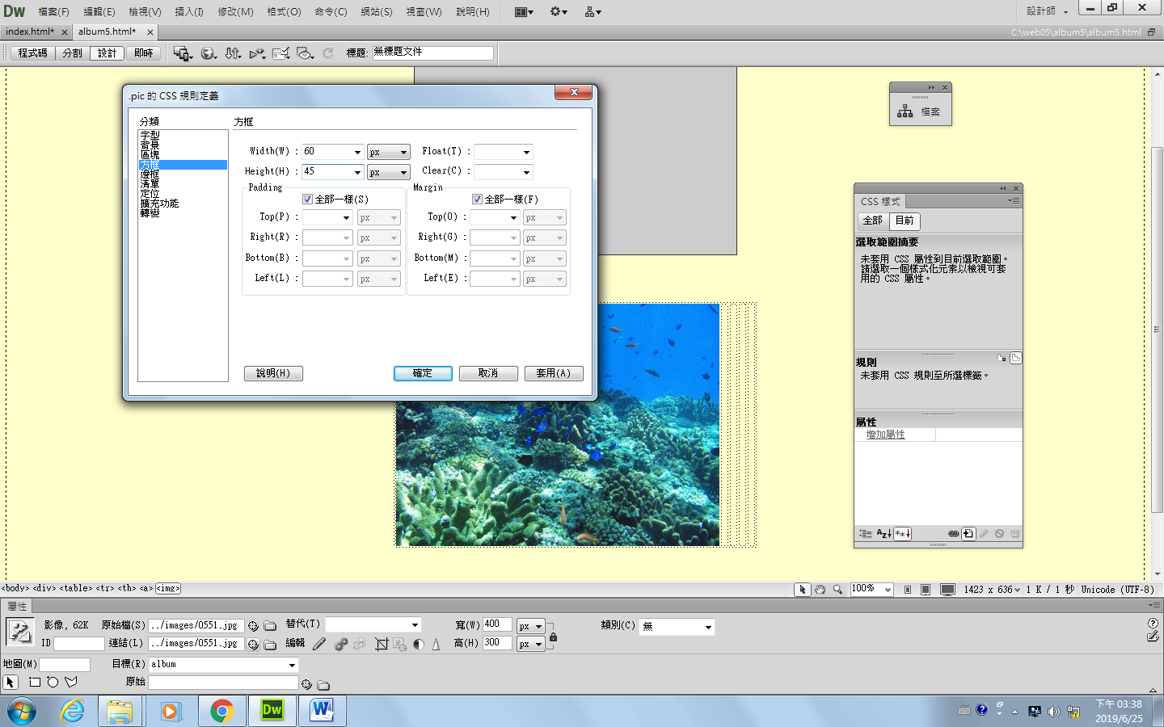Click the New CSS Rule icon
This screenshot has width=1164, height=727.
point(968,534)
